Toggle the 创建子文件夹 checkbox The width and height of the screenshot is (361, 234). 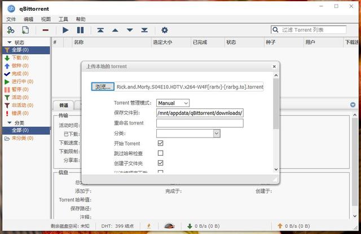[x=161, y=163]
